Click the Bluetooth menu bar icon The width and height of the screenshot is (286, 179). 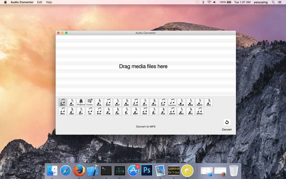[x=203, y=2]
